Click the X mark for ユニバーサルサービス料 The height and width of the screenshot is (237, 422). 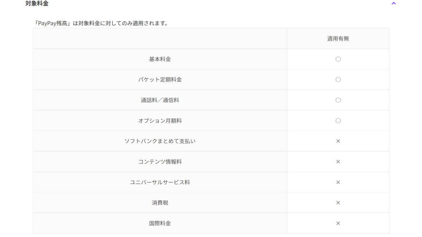338,182
